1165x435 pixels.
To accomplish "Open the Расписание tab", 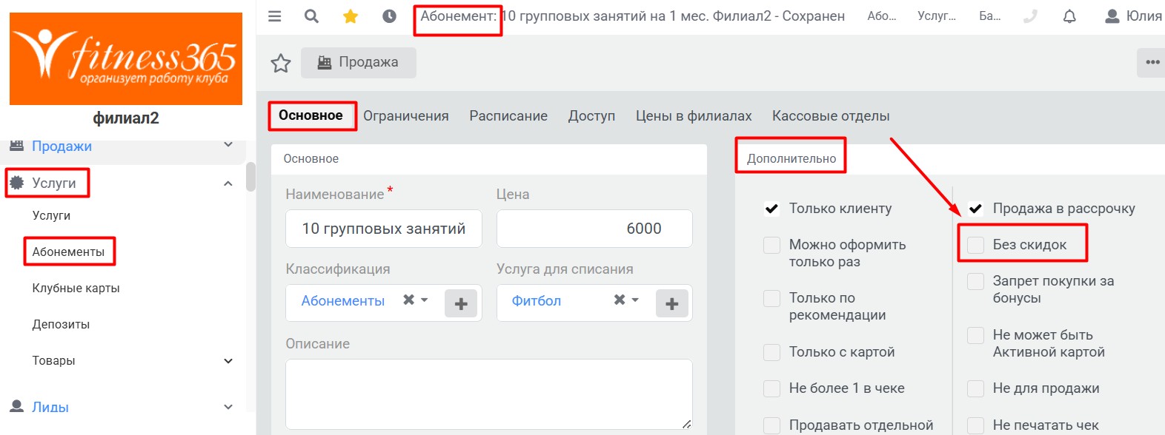I will pyautogui.click(x=508, y=116).
